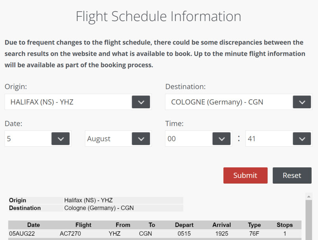This screenshot has height=240, width=318.
Task: Click the Reset button
Action: coord(292,175)
